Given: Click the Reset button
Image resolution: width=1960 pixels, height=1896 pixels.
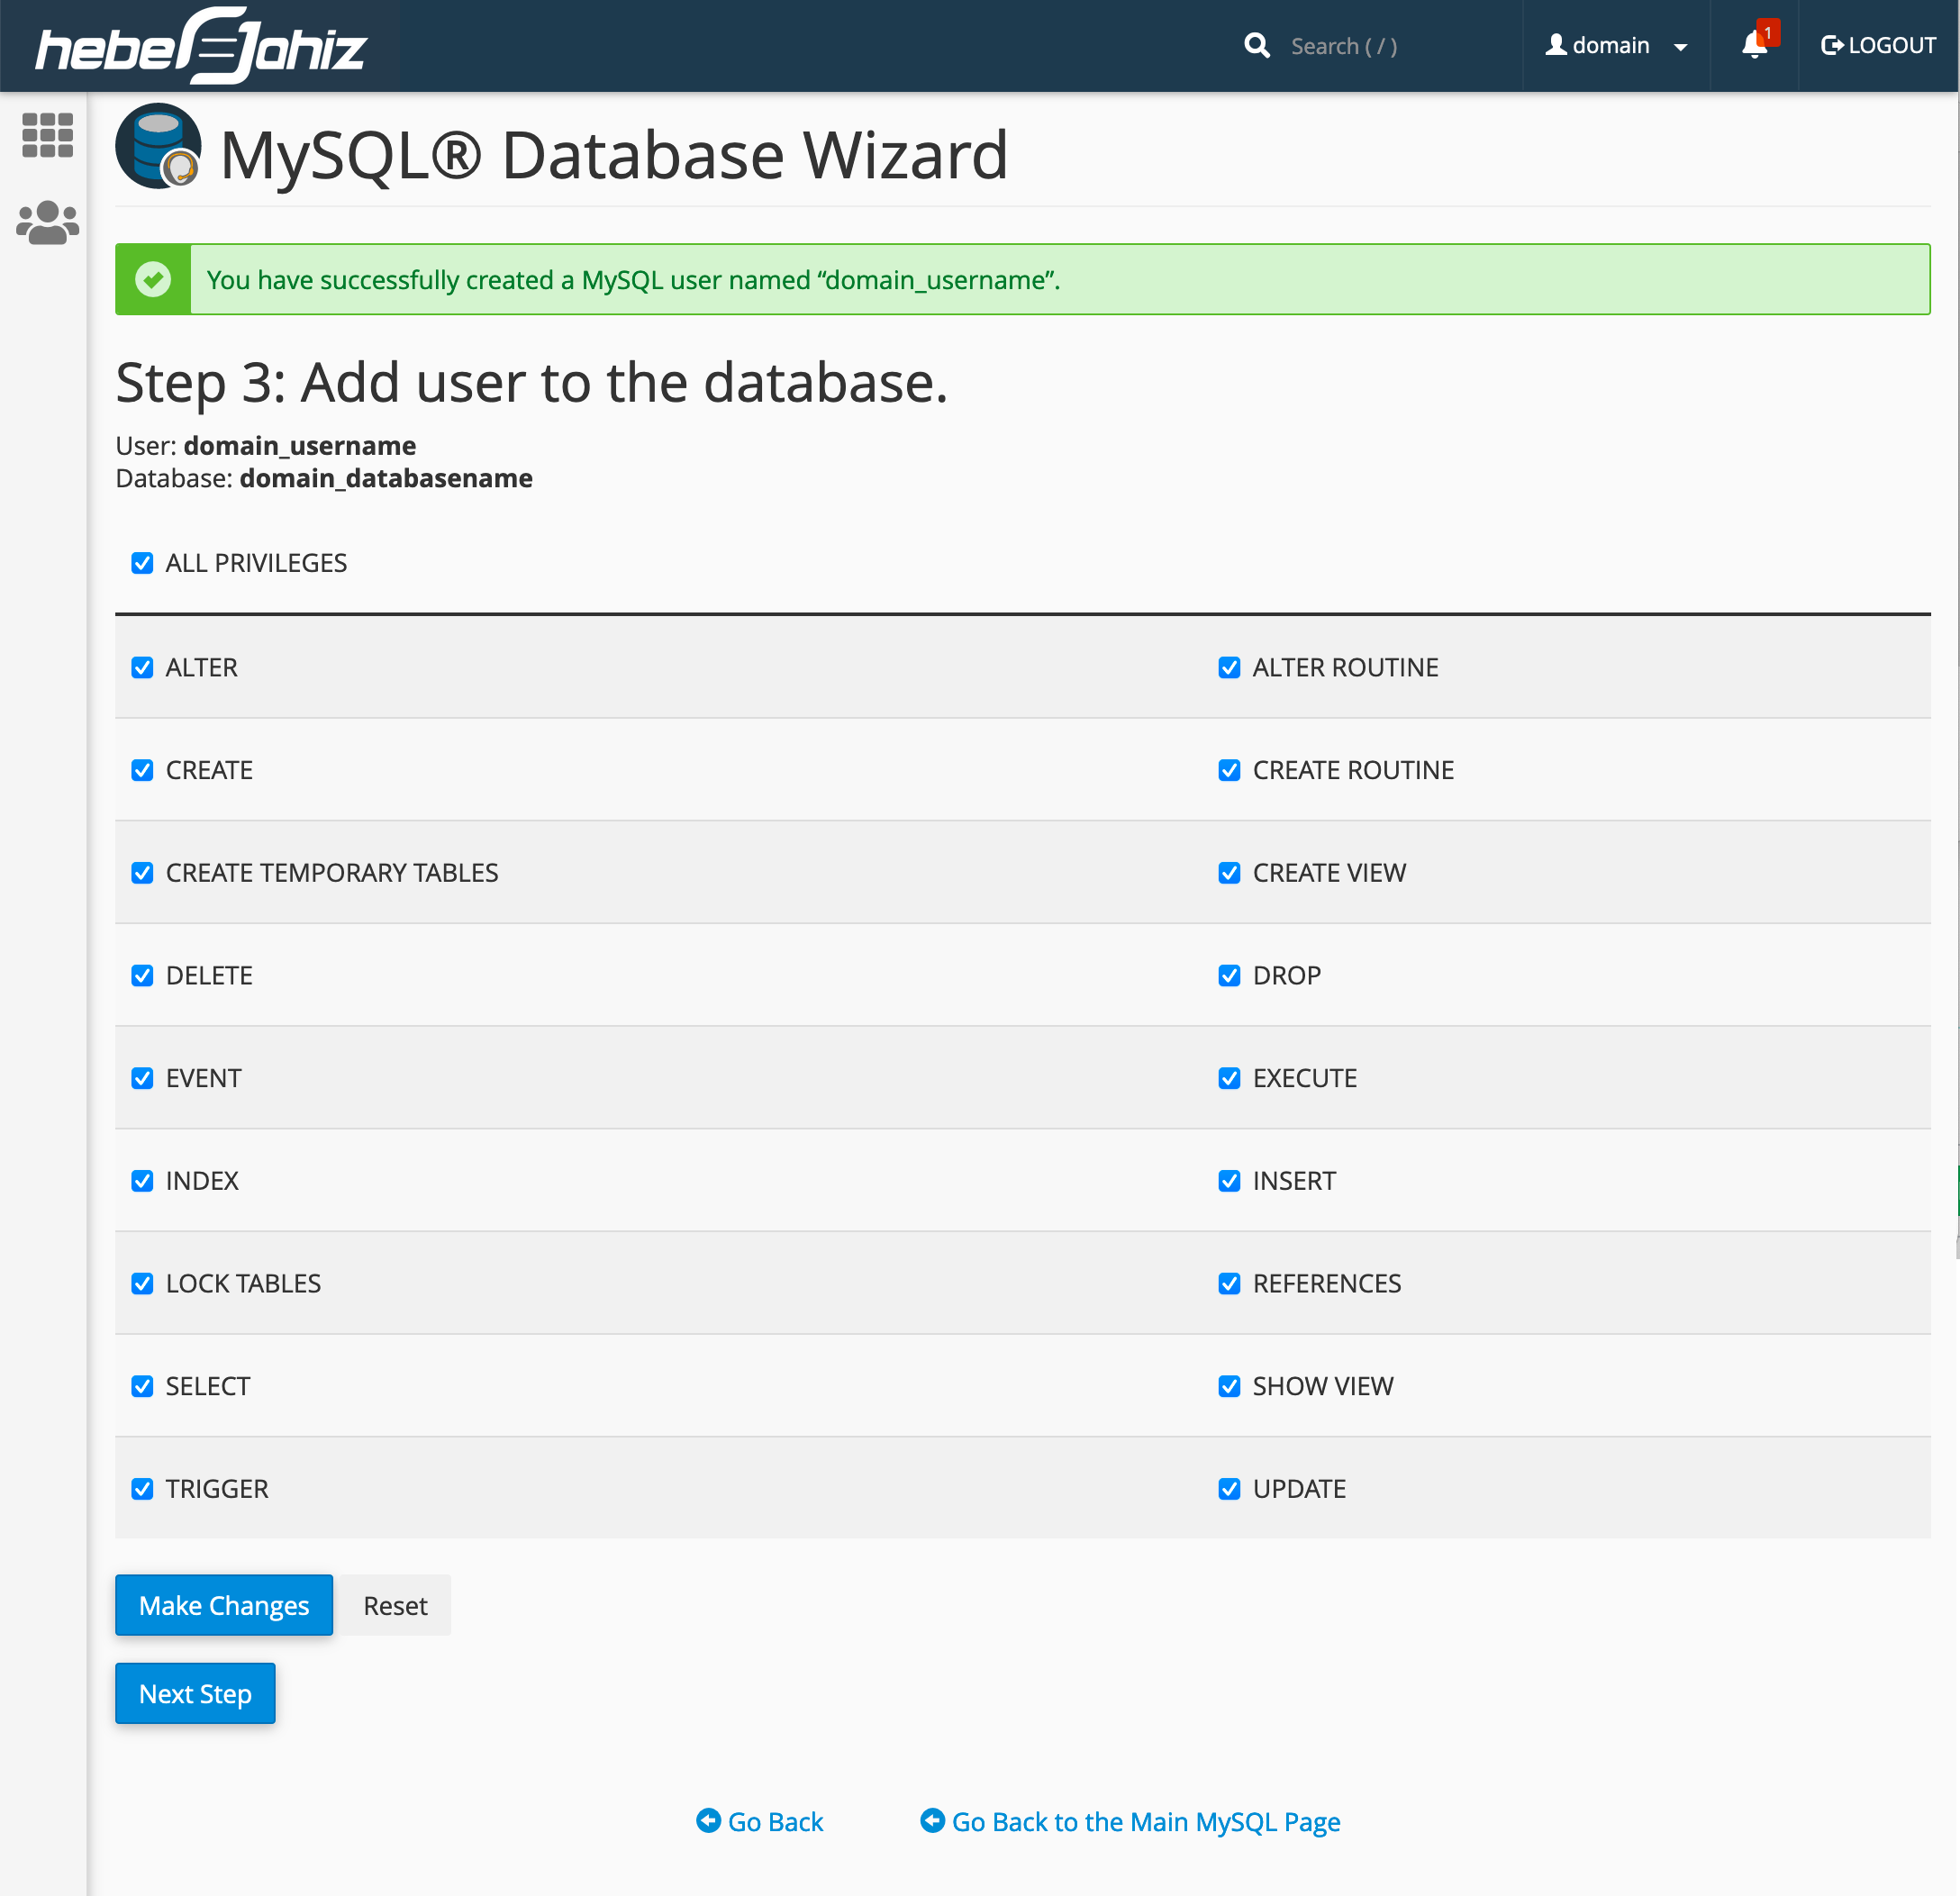Looking at the screenshot, I should point(395,1605).
